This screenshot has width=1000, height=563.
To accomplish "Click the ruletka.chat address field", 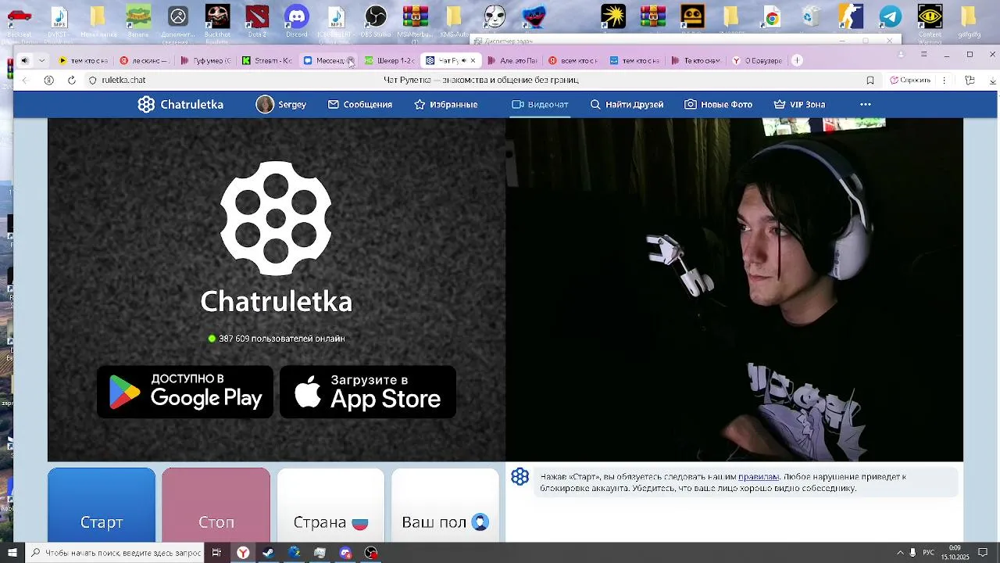I will [123, 81].
